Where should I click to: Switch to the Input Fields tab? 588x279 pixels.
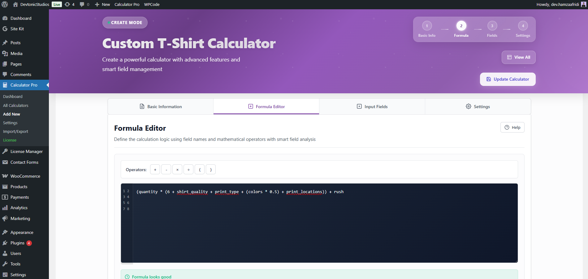click(372, 106)
